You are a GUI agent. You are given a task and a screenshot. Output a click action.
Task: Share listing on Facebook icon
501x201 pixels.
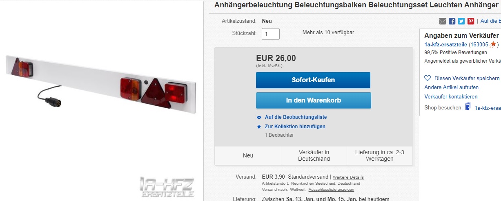(x=452, y=21)
